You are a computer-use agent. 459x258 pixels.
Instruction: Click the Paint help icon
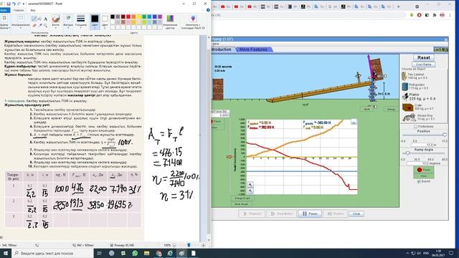[208, 10]
